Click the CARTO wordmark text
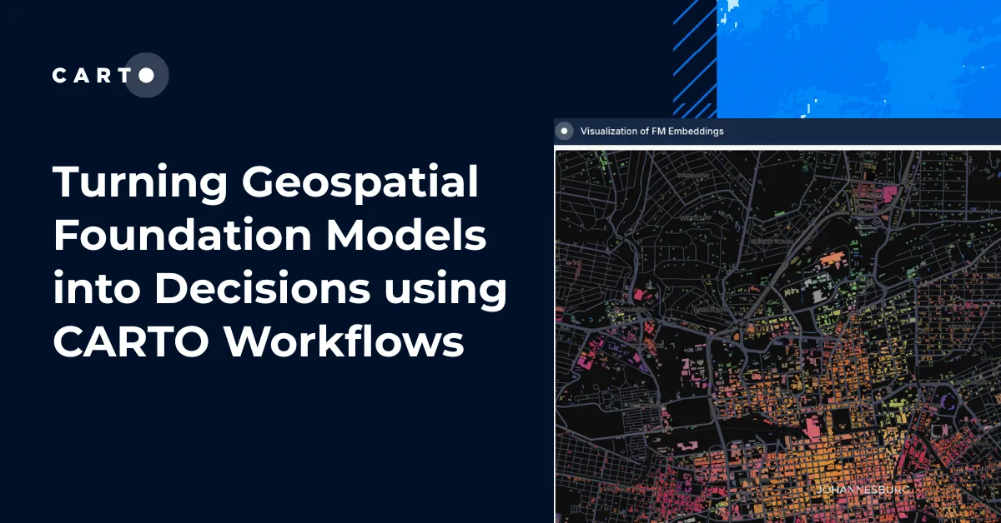This screenshot has width=1001, height=523. point(92,75)
